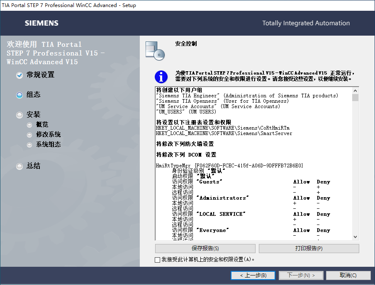The height and width of the screenshot is (285, 375).
Task: Click the "Everyone" access permission line
Action: click(200, 230)
